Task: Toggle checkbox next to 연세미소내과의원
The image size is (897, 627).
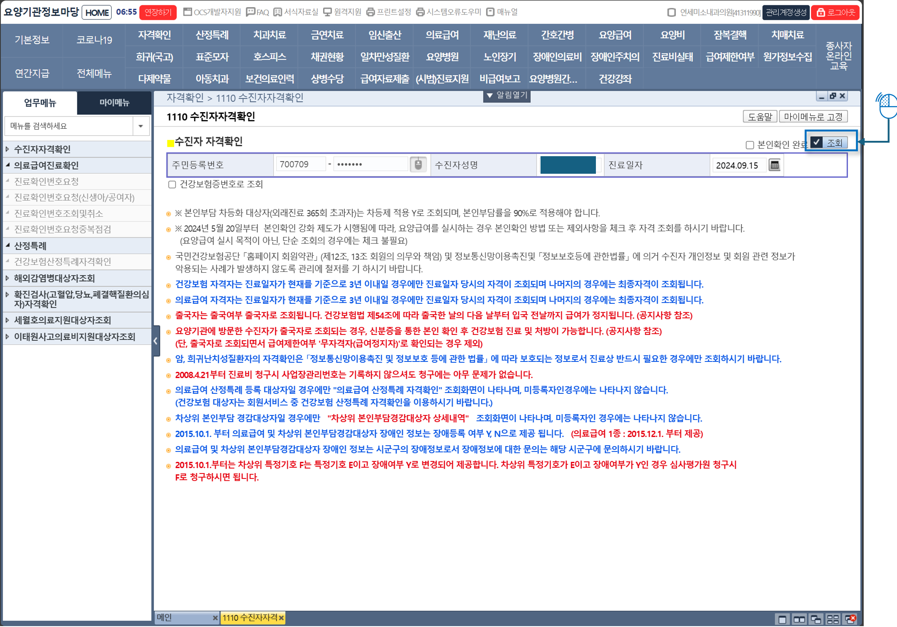Action: coord(671,12)
